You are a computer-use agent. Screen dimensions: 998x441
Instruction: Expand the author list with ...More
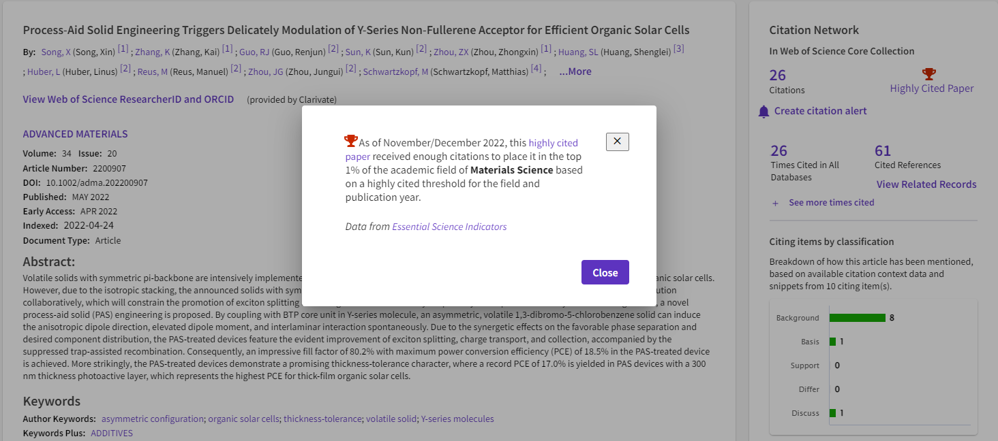tap(575, 71)
